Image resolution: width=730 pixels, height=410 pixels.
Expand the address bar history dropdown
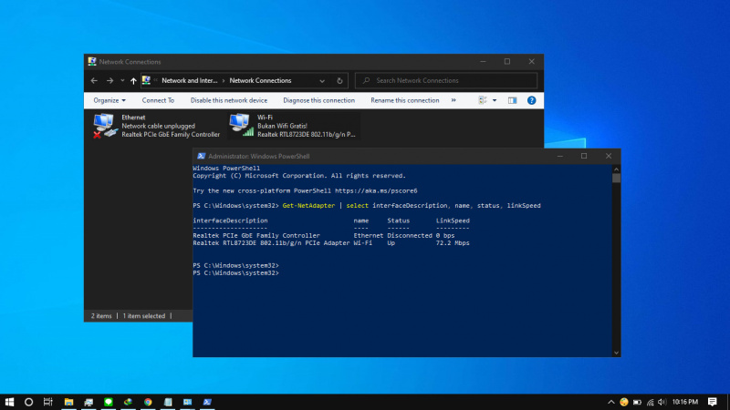[322, 81]
